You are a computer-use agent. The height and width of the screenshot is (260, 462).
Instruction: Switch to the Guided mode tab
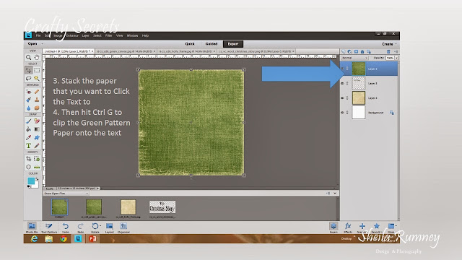(x=212, y=44)
